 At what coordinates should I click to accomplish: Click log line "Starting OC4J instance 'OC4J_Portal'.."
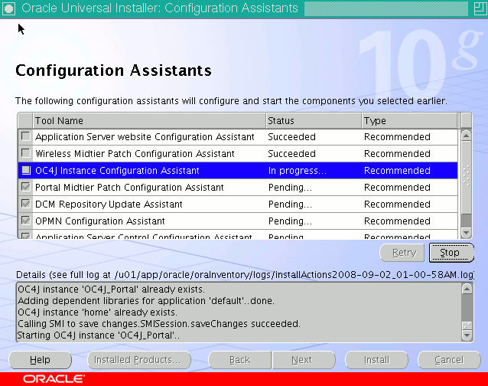coord(99,335)
